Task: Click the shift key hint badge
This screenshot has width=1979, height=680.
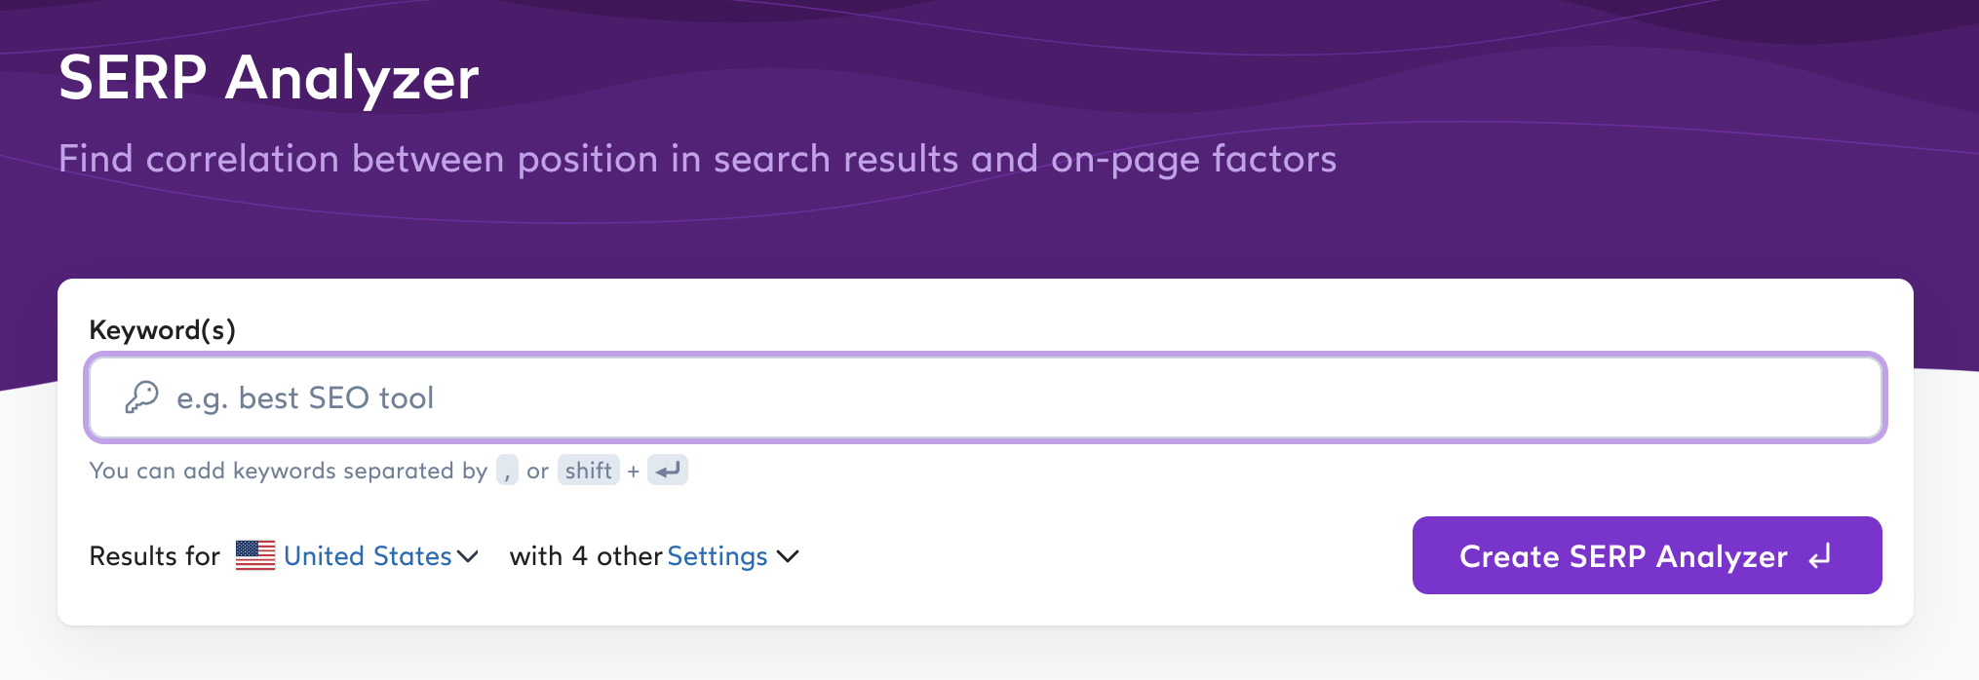Action: pos(588,471)
